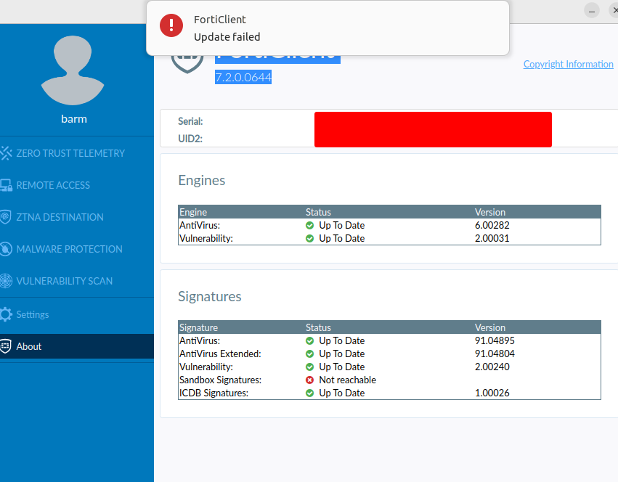Minimize the FortiClient window
The width and height of the screenshot is (618, 482).
[593, 10]
